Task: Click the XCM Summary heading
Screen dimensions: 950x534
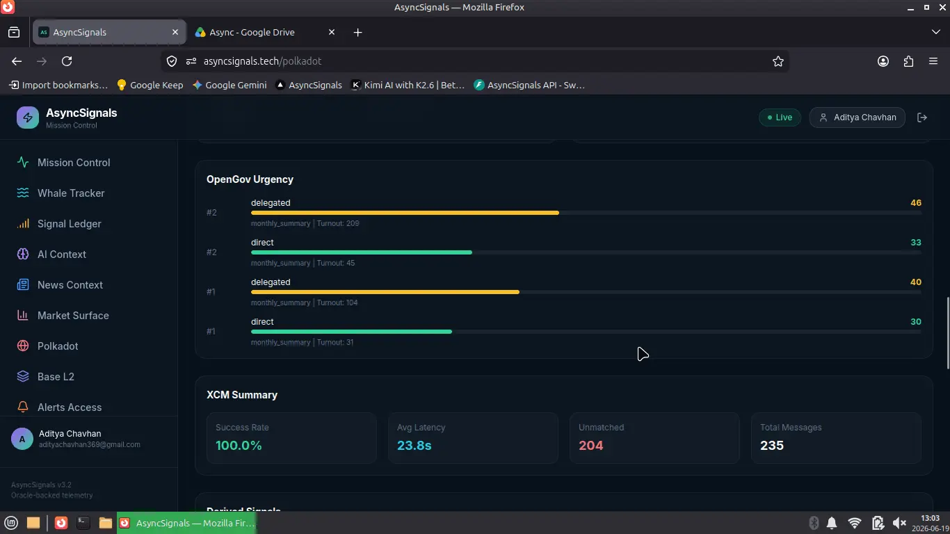Action: pyautogui.click(x=242, y=395)
